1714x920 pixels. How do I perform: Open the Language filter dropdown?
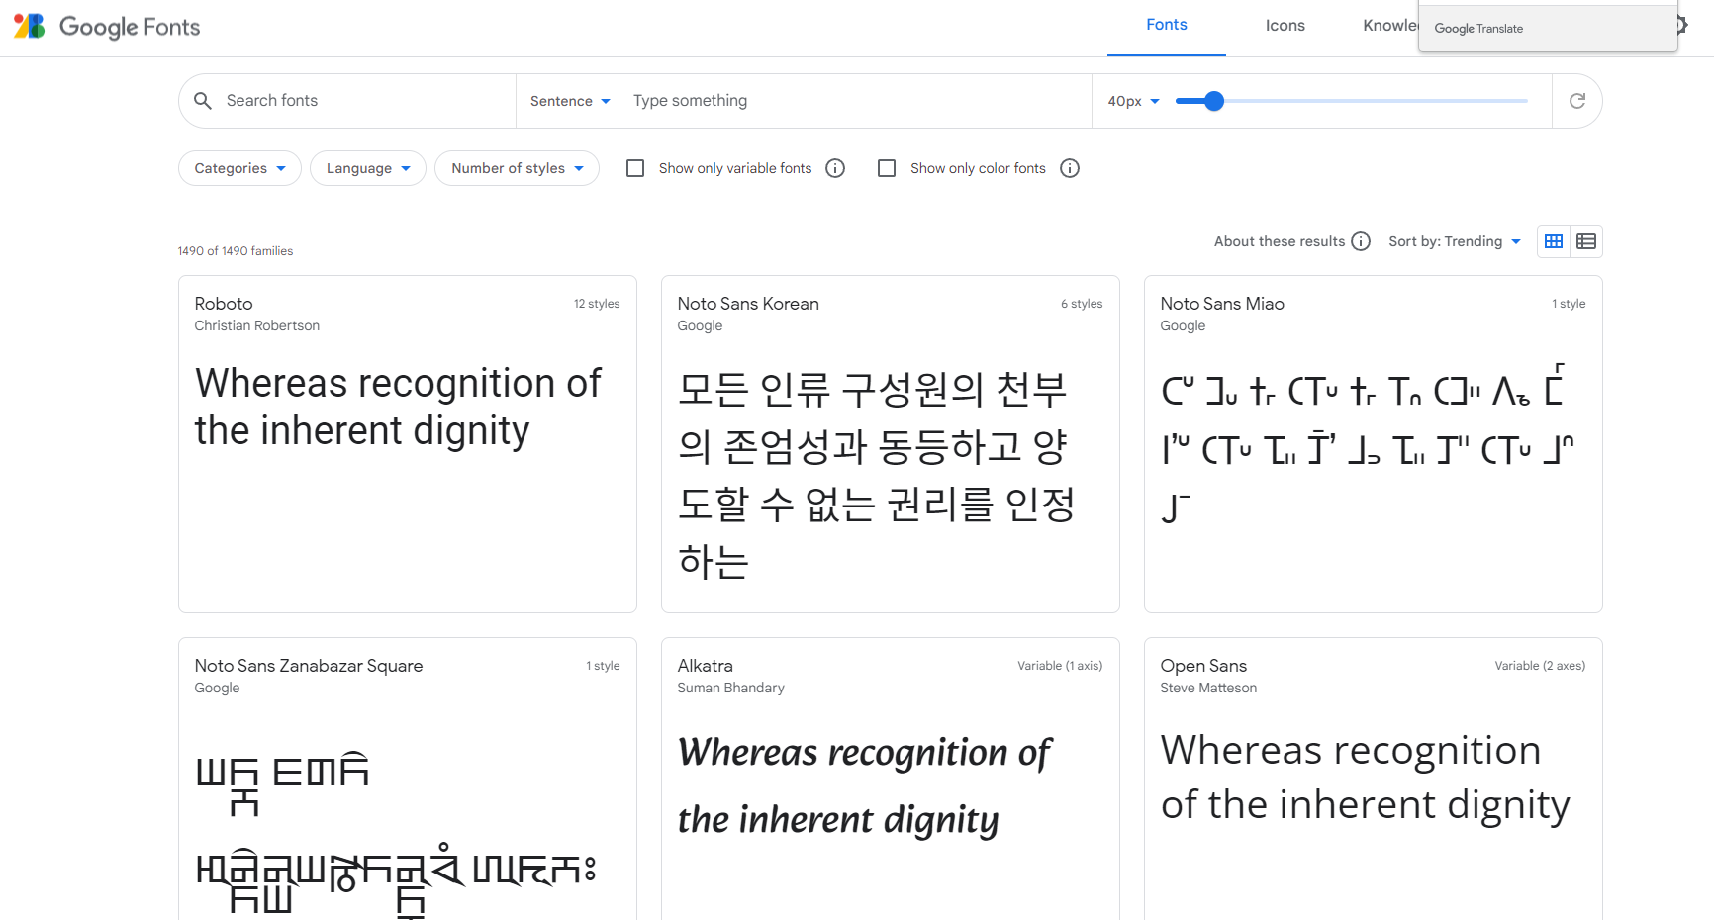point(368,168)
